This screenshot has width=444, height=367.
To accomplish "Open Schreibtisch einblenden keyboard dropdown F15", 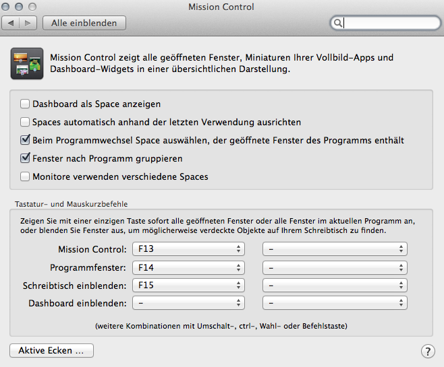I will [x=188, y=286].
